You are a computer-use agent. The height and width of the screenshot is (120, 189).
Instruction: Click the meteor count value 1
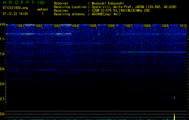(43, 14)
